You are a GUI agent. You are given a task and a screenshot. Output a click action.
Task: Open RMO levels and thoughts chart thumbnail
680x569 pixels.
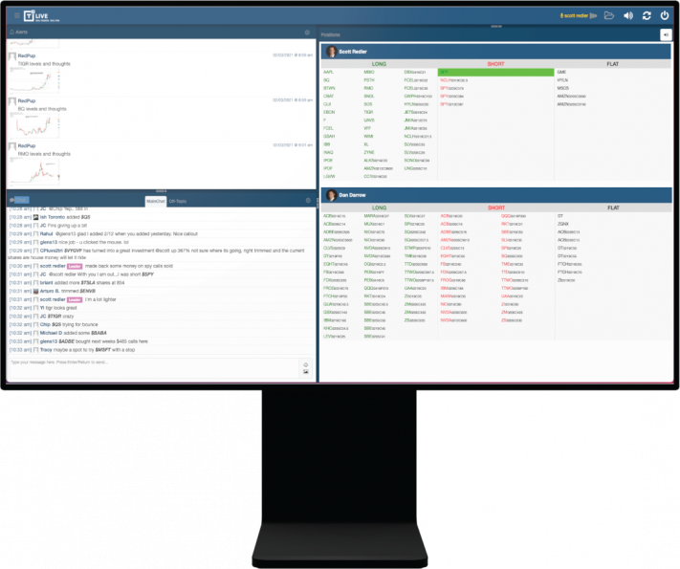(34, 171)
